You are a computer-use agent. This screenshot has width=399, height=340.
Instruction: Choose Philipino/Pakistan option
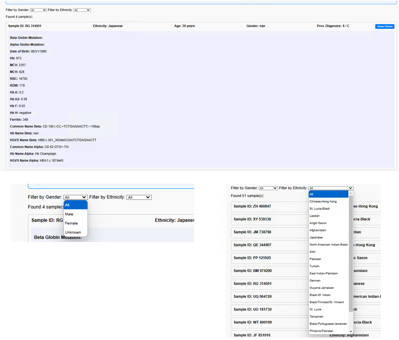[x=328, y=331]
